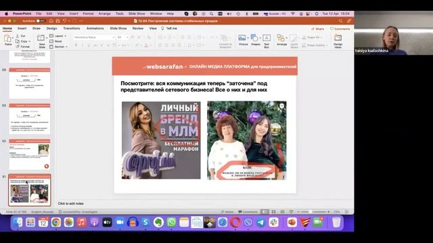Switch to Normal view in status bar
Image resolution: width=433 pixels, height=243 pixels.
point(265,212)
